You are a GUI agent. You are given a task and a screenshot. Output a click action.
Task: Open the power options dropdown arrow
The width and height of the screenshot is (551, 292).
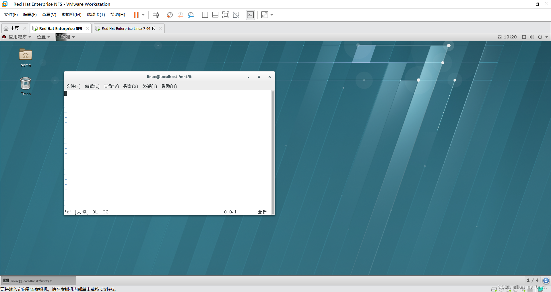pyautogui.click(x=143, y=15)
